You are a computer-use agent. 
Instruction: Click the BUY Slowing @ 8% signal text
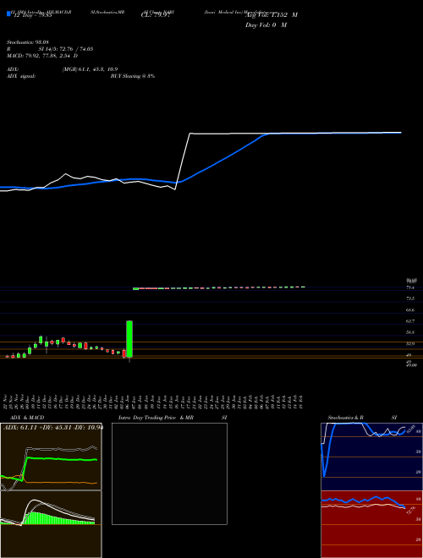133,76
